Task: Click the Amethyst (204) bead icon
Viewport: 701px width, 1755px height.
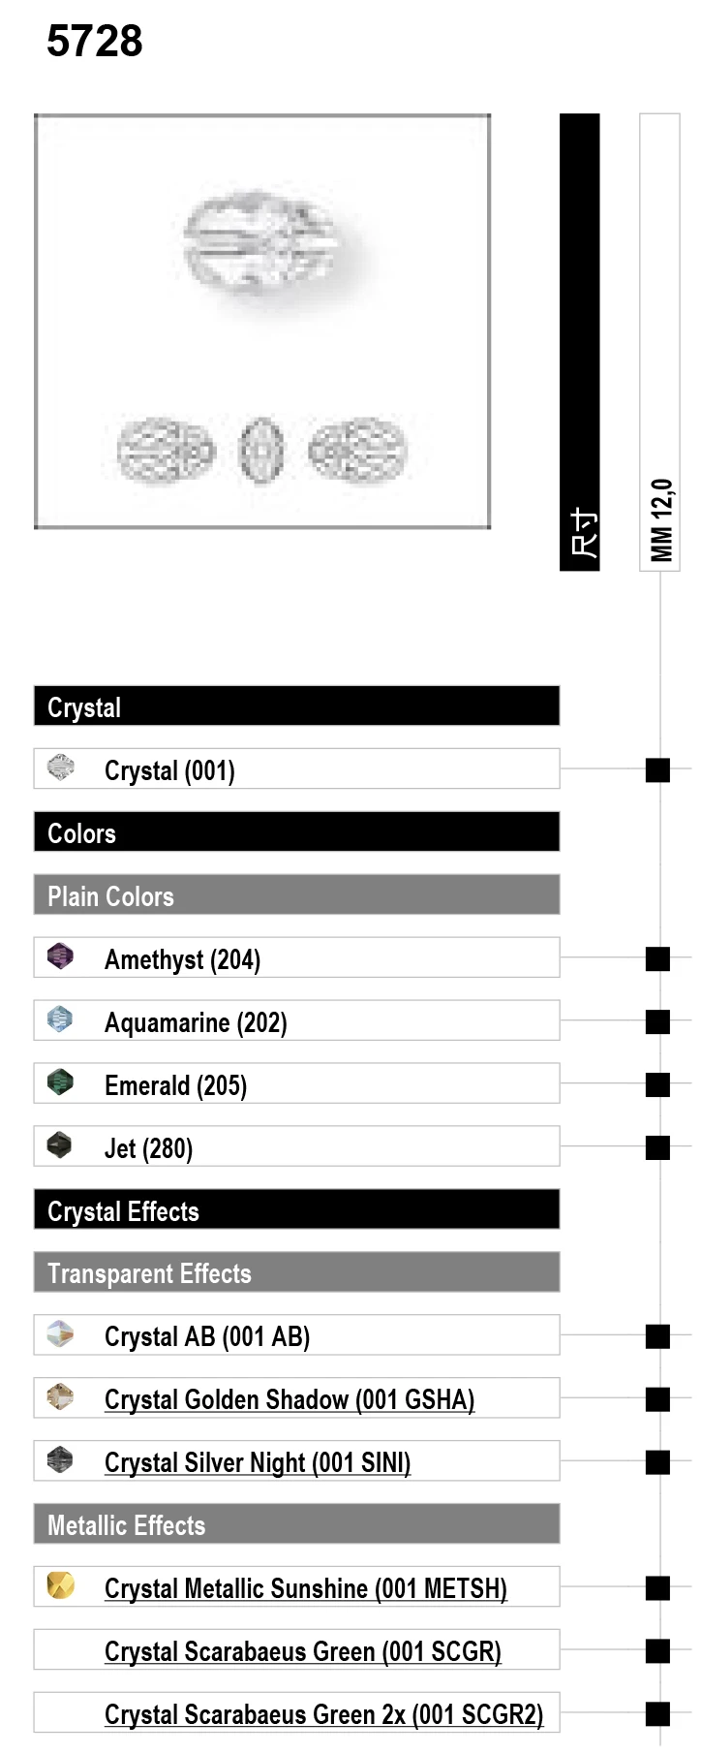Action: pos(60,956)
